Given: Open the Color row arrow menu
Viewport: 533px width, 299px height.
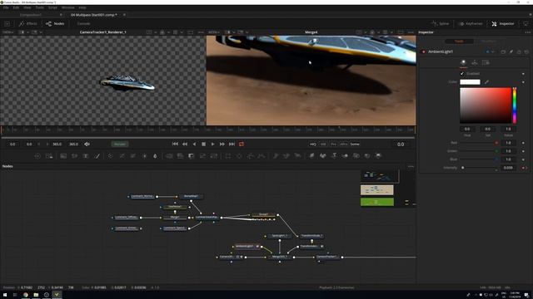Looking at the screenshot, I should coord(523,82).
